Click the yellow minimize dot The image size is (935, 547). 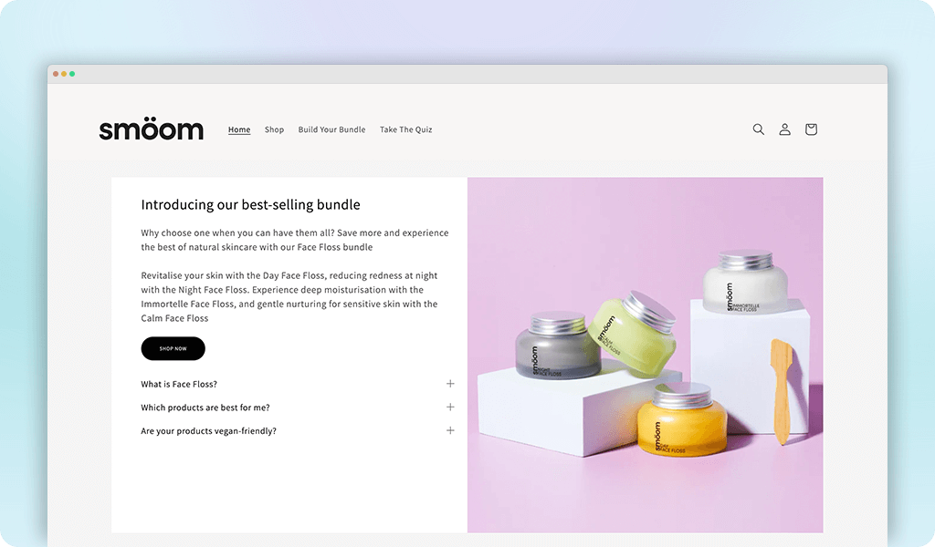coord(64,74)
